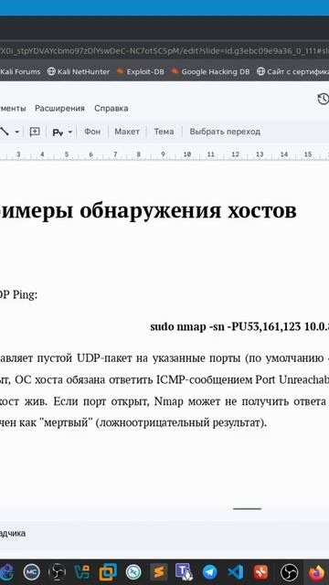Click the slide title обнаружения хостов
The image size is (329, 585).
coord(188,211)
